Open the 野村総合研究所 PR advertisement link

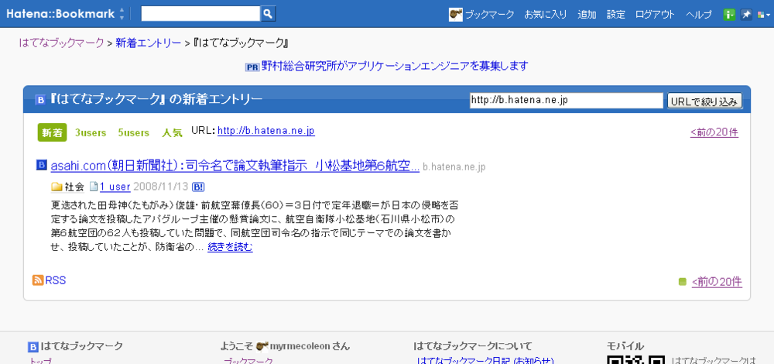tap(395, 66)
